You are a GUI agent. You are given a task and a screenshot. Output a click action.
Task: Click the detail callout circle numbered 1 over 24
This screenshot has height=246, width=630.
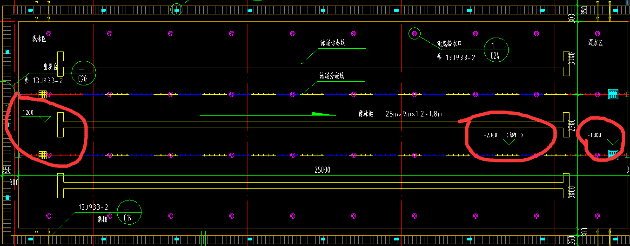496,50
